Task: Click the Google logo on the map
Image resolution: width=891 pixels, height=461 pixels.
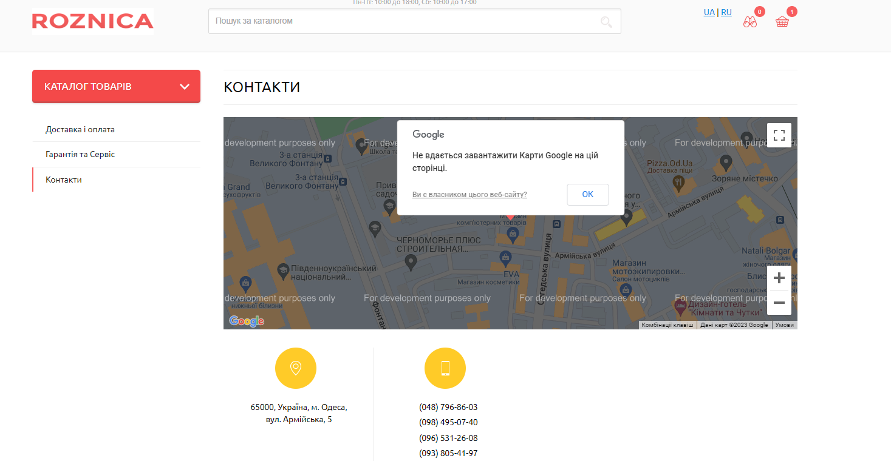Action: 247,321
